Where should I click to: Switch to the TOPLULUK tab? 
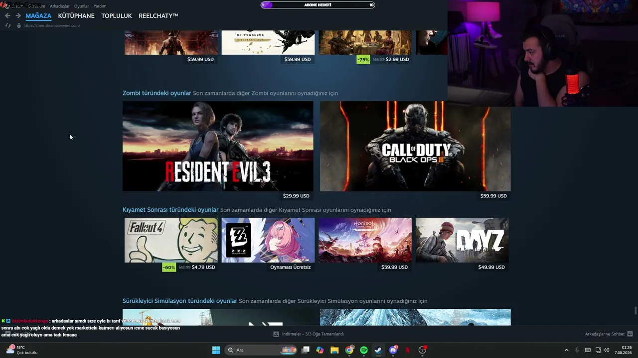pos(117,16)
